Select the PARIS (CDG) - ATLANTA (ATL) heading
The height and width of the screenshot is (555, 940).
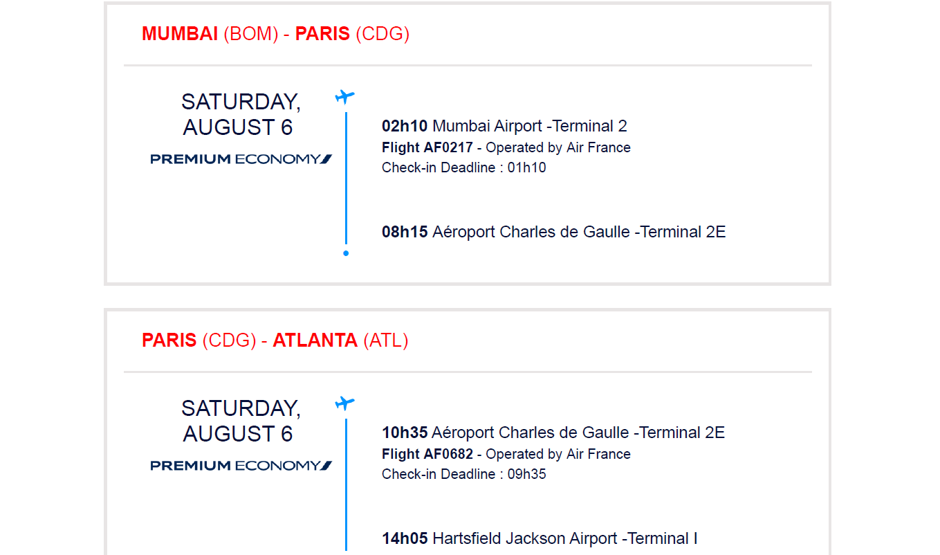(275, 340)
